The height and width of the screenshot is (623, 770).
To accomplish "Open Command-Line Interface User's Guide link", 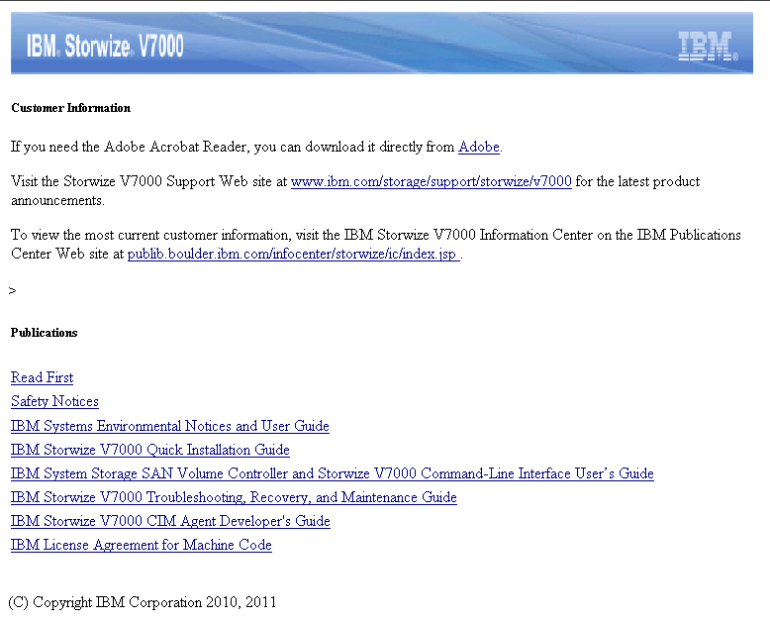I will [333, 473].
